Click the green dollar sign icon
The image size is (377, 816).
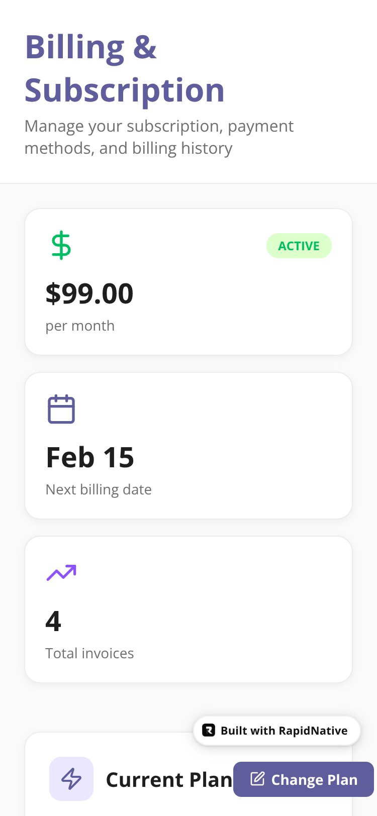pyautogui.click(x=61, y=245)
